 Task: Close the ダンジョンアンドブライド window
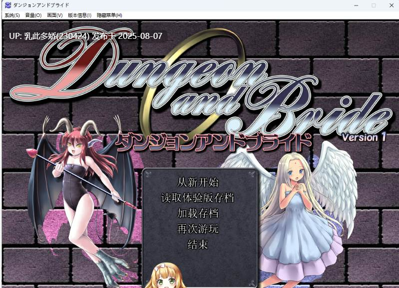[392, 5]
